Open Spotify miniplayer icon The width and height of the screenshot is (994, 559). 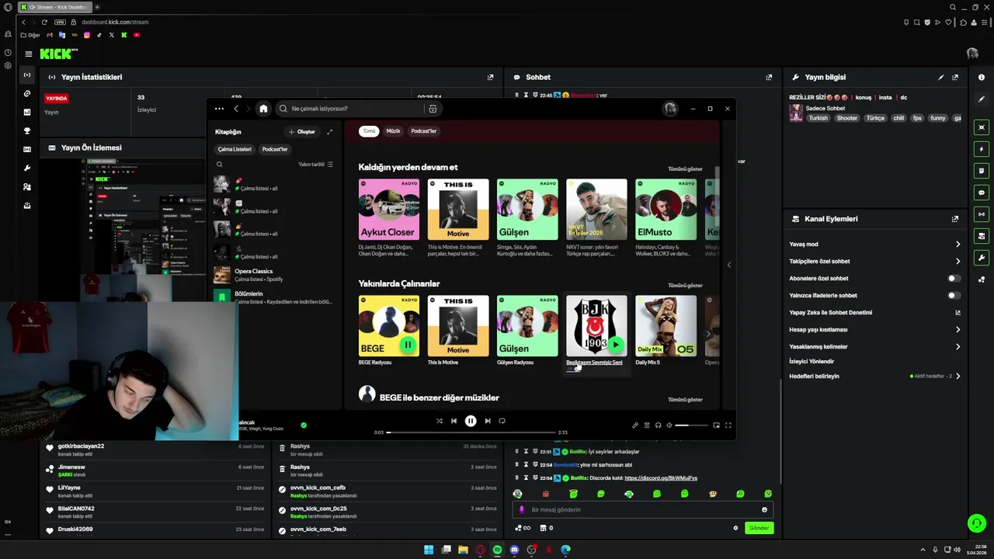point(716,425)
